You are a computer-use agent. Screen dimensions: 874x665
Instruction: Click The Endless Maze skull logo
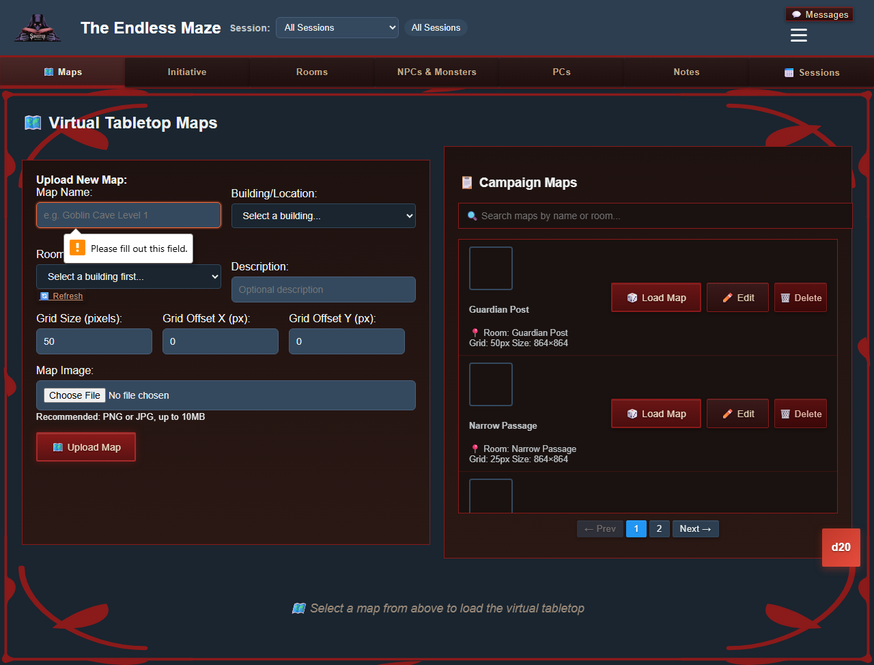click(38, 28)
